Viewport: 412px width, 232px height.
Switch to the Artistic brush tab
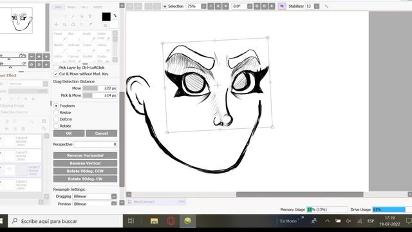pyautogui.click(x=98, y=7)
